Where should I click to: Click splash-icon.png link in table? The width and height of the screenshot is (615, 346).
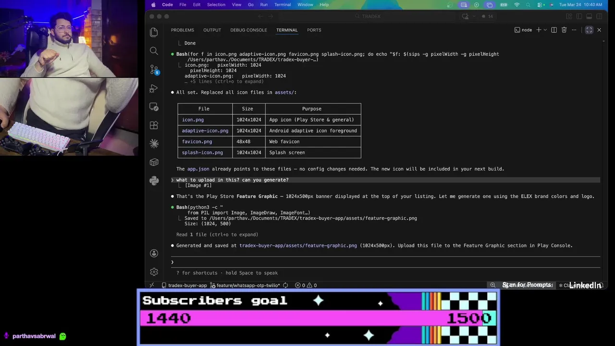pyautogui.click(x=202, y=153)
